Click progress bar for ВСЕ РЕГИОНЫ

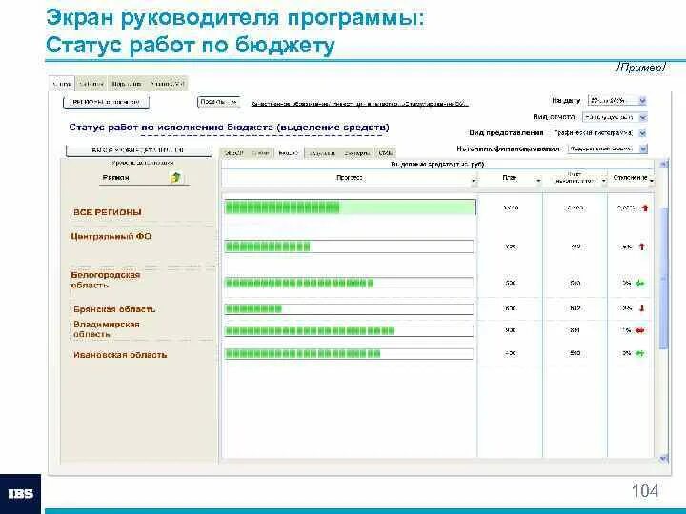click(350, 208)
